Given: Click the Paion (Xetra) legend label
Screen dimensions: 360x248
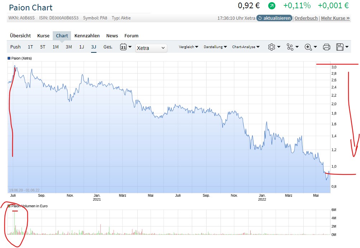Looking at the screenshot, I should [x=22, y=59].
